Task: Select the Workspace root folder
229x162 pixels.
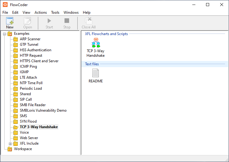Action: pos(23,149)
